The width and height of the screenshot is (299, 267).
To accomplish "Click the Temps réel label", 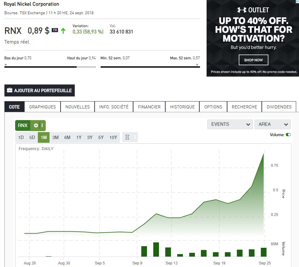I will click(17, 42).
